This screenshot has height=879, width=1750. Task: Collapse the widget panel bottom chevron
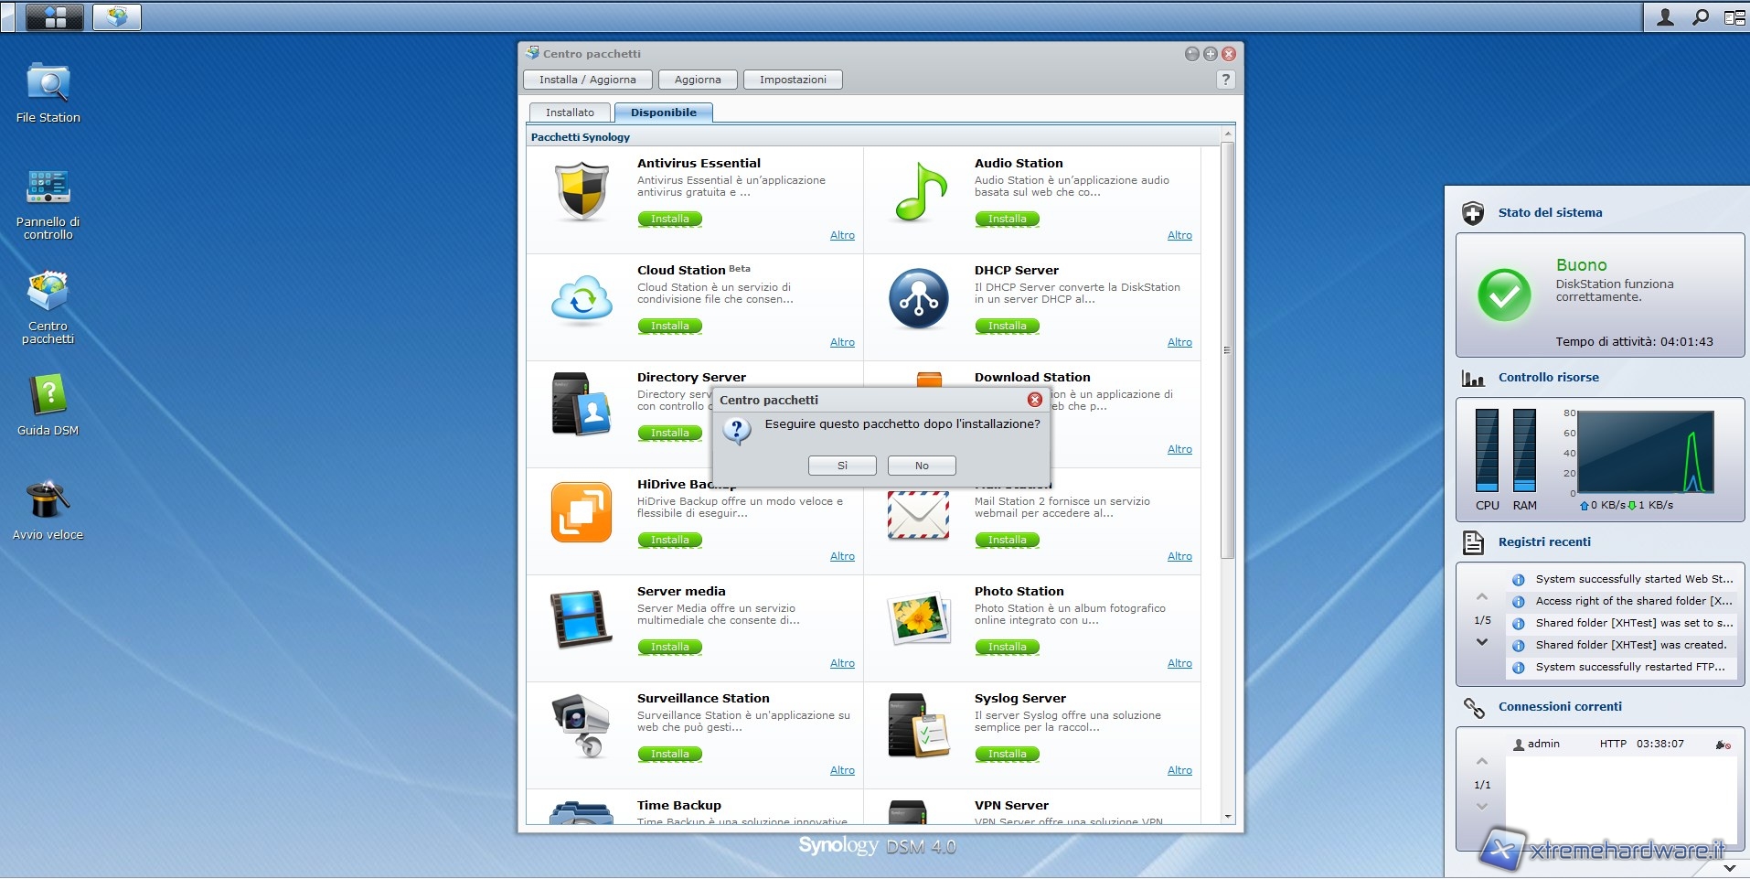[x=1729, y=867]
